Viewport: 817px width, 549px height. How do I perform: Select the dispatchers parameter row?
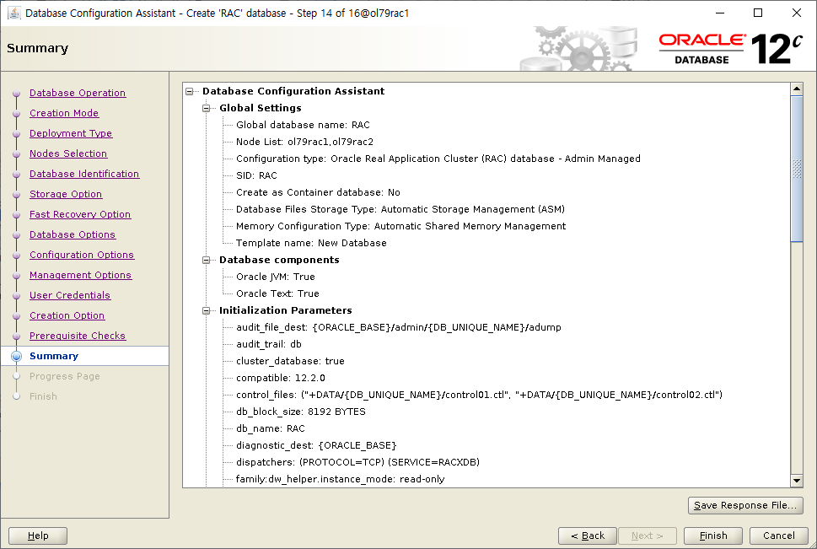tap(358, 462)
